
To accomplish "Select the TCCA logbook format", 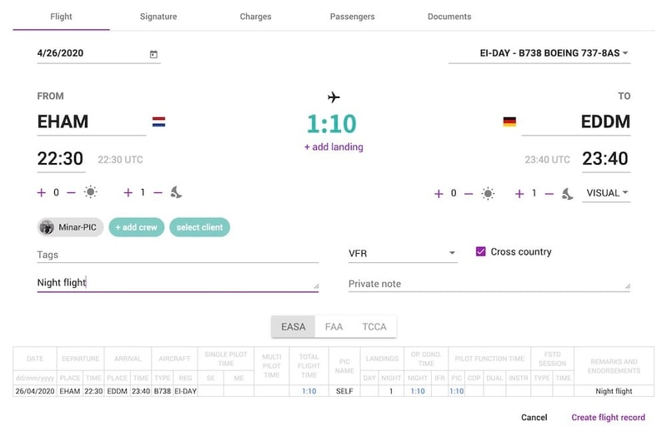I will coord(374,327).
